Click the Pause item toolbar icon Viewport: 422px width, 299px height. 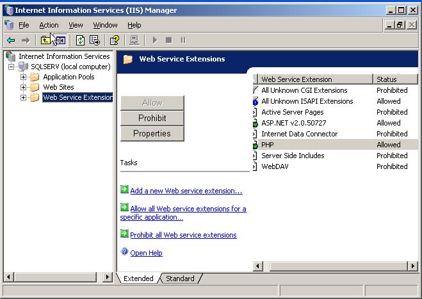coord(183,40)
